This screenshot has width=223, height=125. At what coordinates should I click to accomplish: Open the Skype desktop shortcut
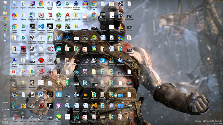pos(103,61)
